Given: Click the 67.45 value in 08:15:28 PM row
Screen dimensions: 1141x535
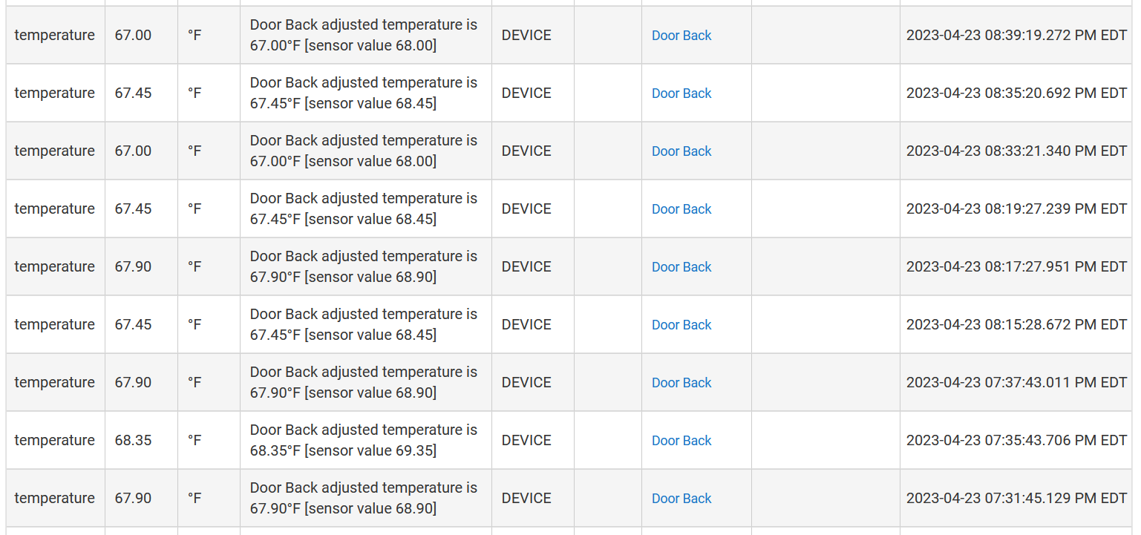Looking at the screenshot, I should pos(134,325).
